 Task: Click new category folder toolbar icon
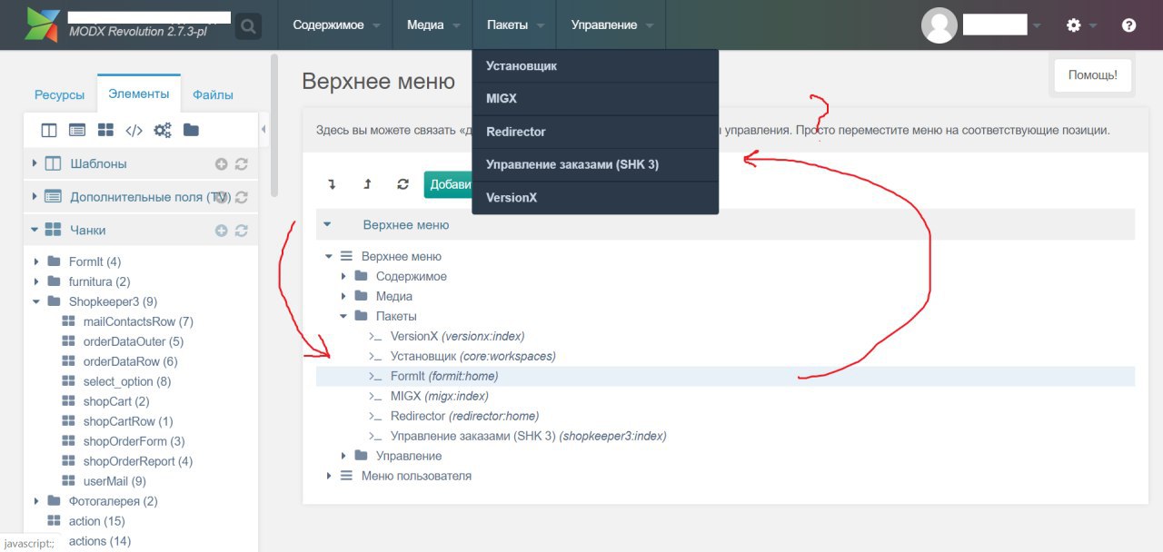191,131
